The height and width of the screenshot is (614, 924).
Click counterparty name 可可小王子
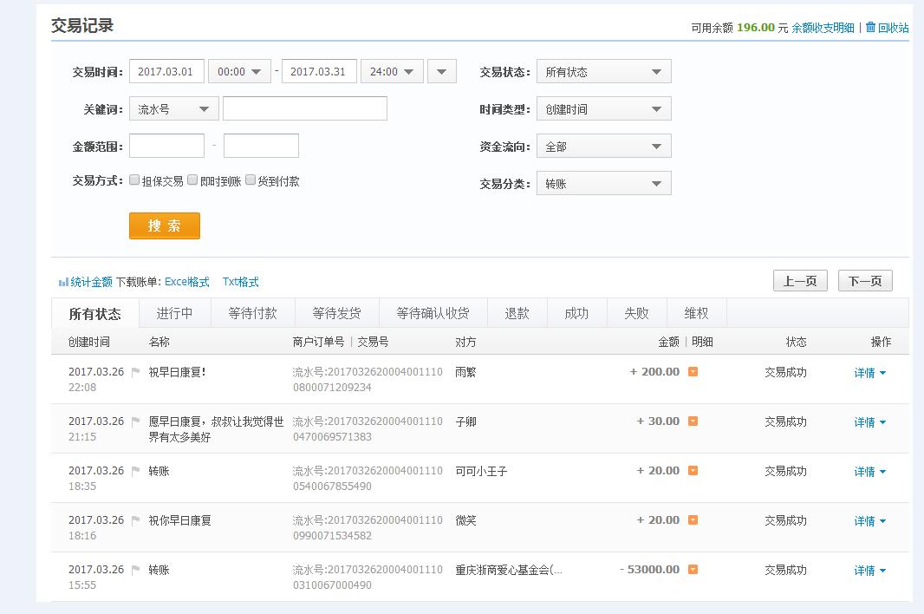point(481,471)
